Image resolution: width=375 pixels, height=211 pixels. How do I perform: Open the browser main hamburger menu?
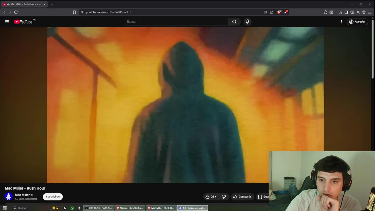coord(370,12)
